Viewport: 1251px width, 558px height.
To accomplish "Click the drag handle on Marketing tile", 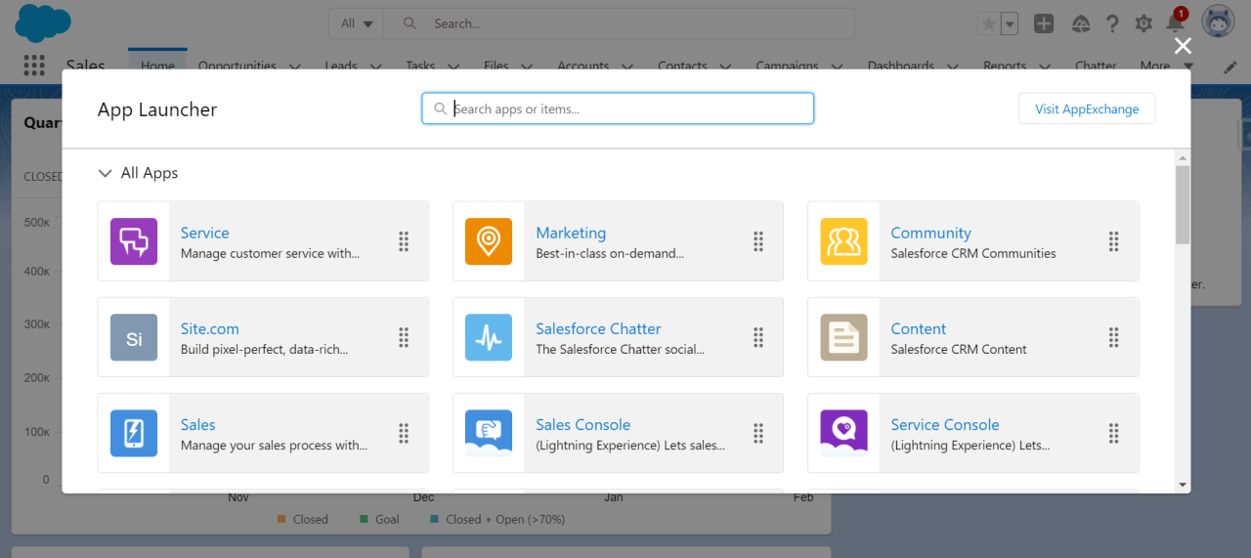I will 758,241.
